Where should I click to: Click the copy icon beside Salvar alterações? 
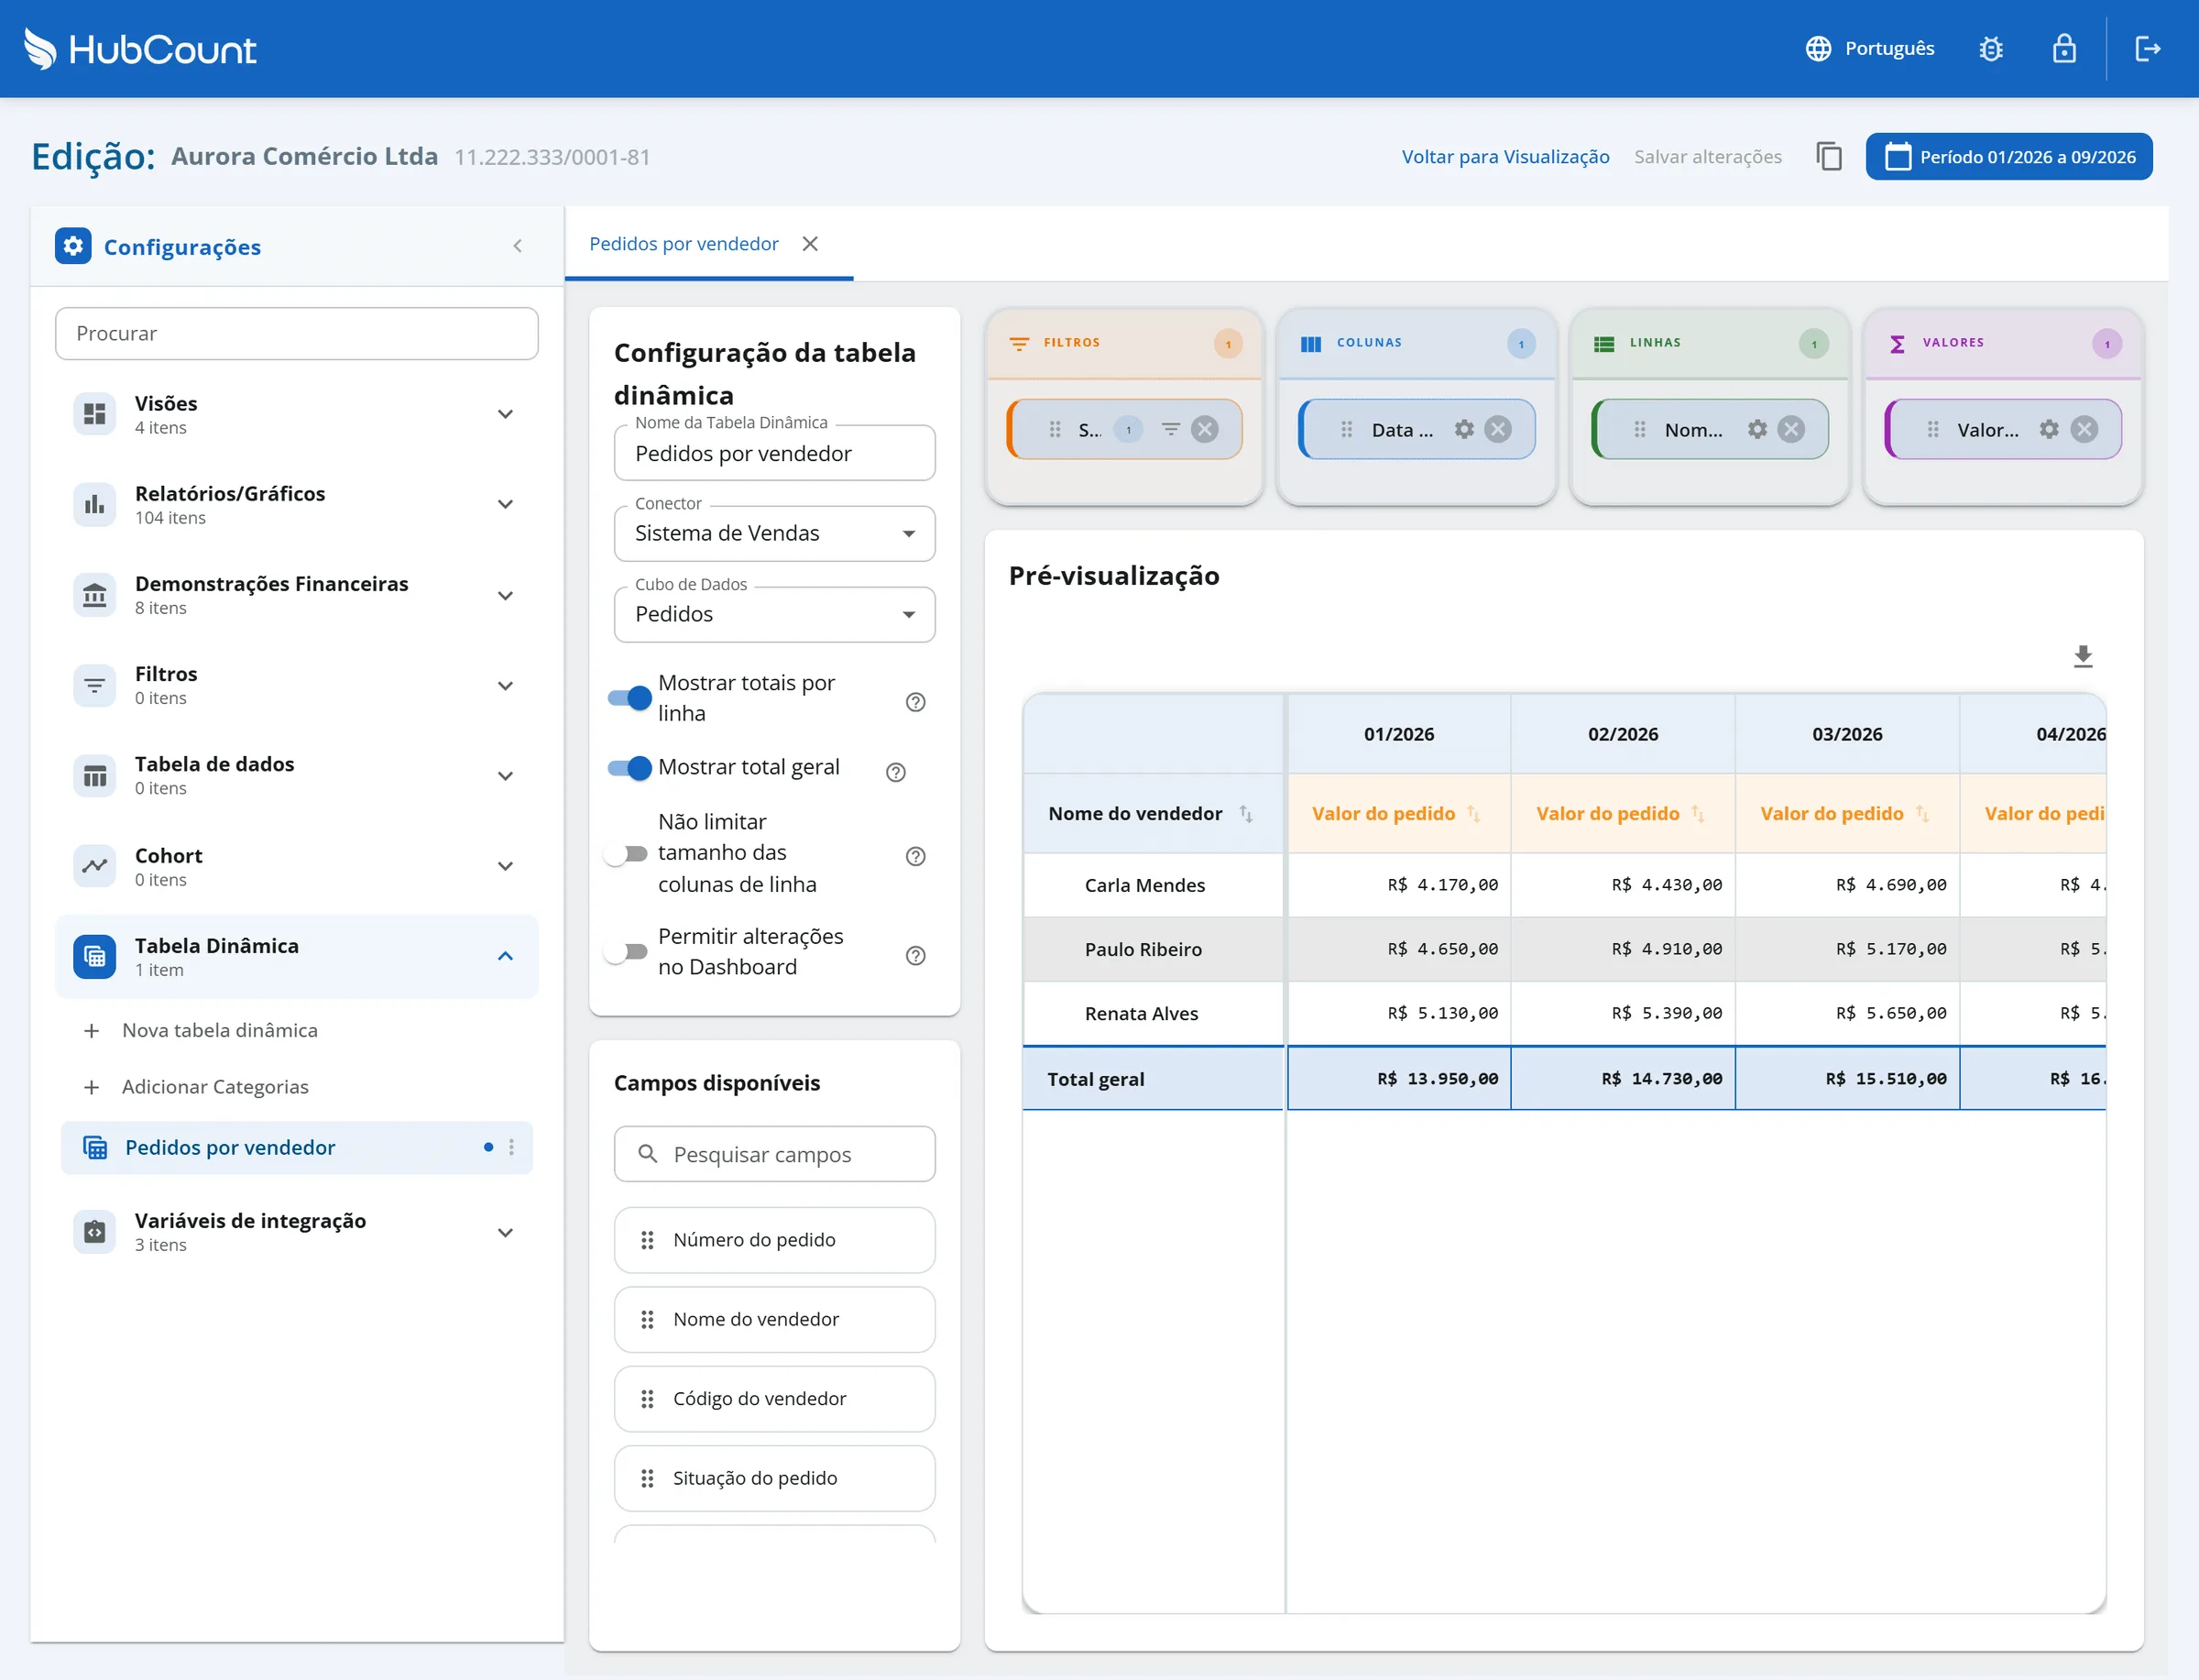click(x=1828, y=156)
